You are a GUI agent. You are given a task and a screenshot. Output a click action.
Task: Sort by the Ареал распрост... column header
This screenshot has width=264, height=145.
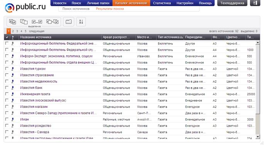(118, 37)
